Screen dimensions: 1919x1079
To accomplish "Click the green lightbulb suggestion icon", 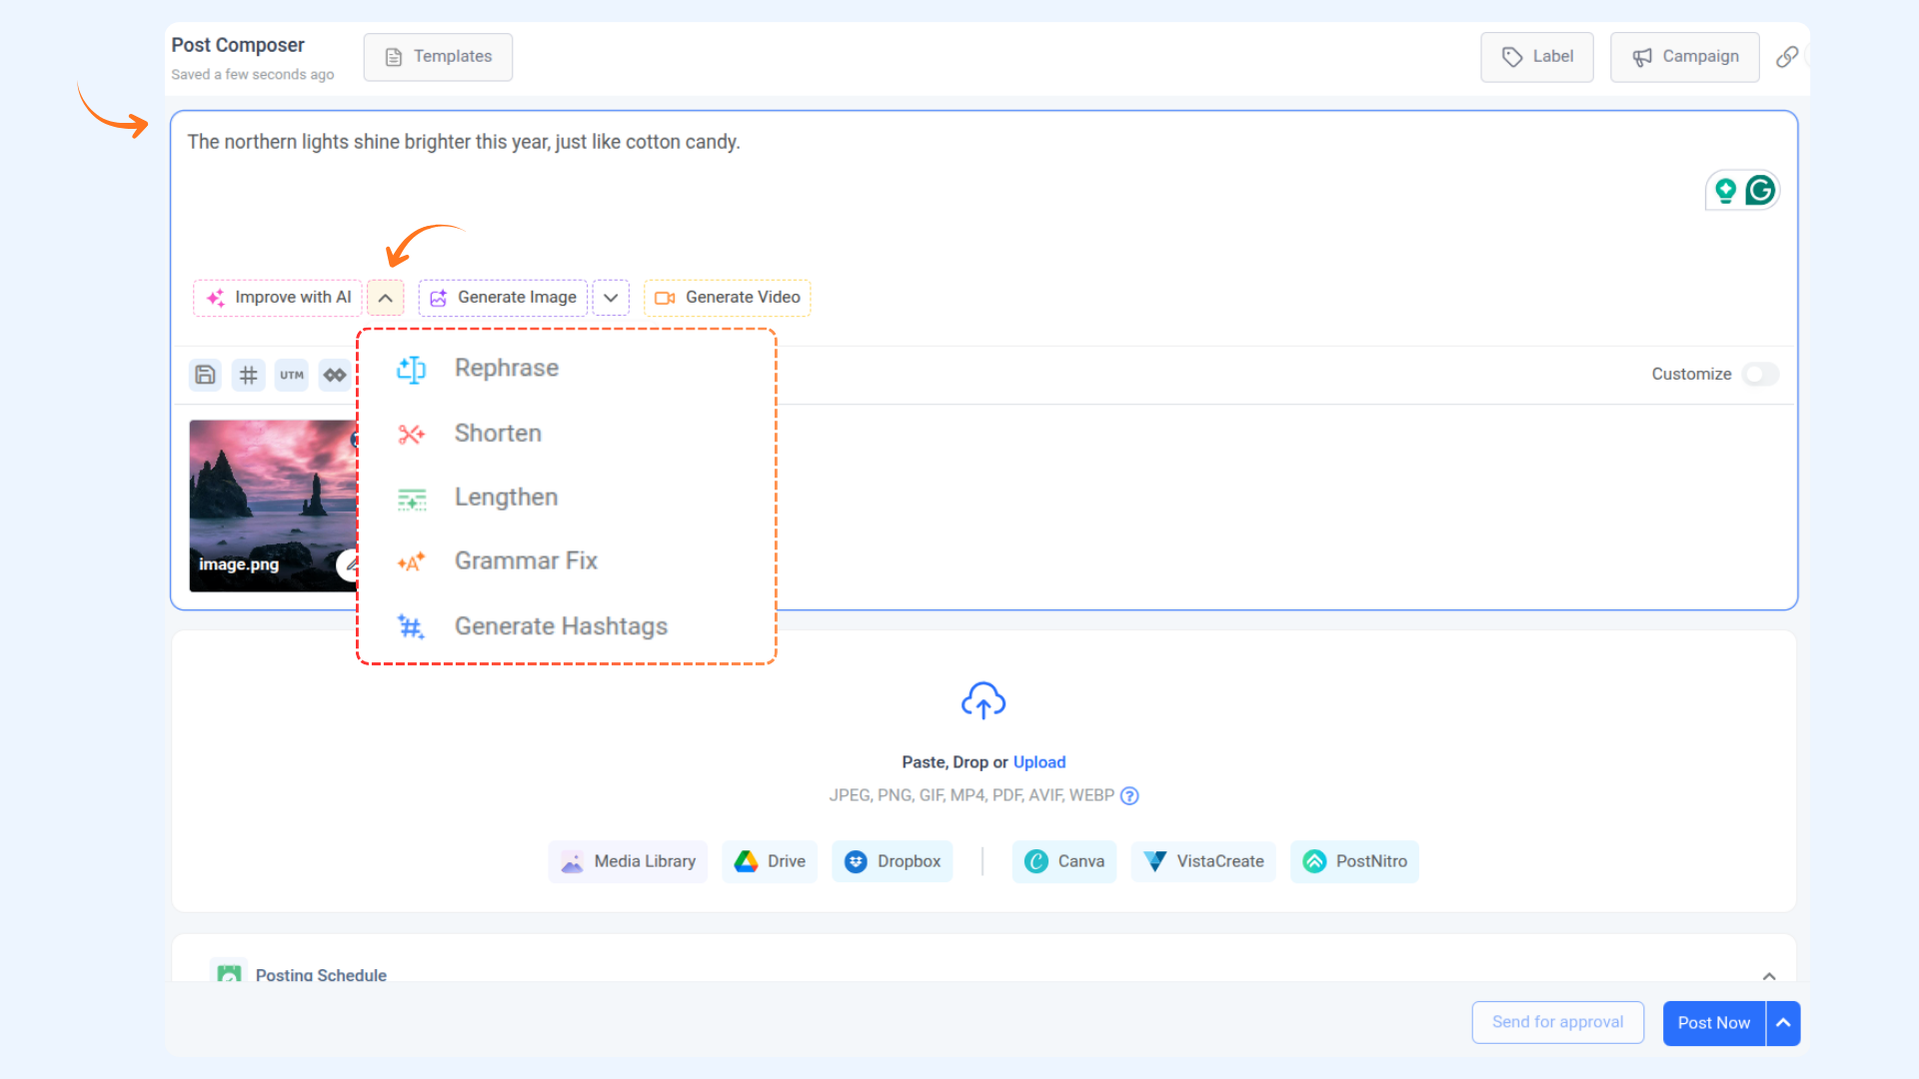I will pyautogui.click(x=1725, y=190).
